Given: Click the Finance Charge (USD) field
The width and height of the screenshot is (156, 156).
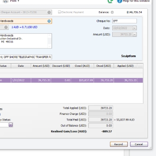Looking at the screenshot, I should (101, 114).
